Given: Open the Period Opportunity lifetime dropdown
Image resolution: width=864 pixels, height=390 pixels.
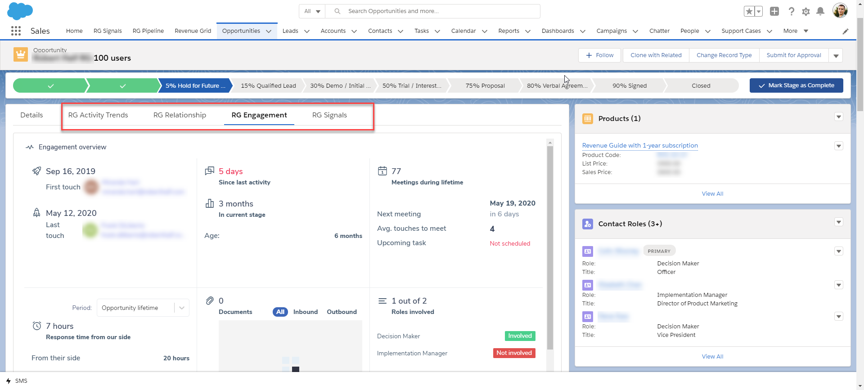Looking at the screenshot, I should (x=143, y=308).
